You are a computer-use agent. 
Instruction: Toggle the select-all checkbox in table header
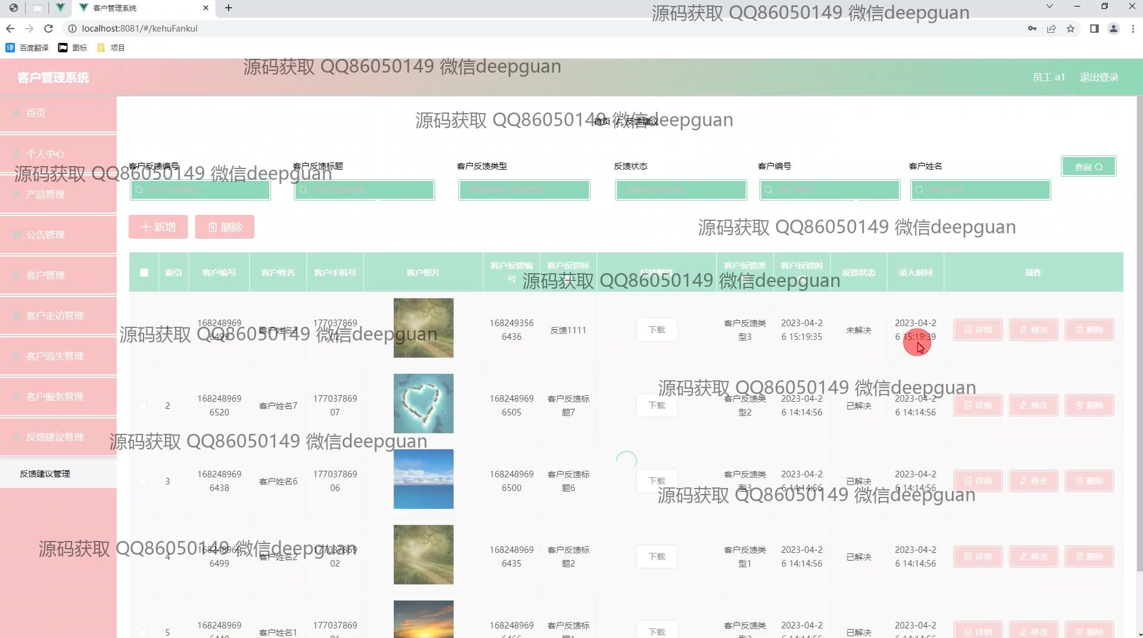point(144,273)
